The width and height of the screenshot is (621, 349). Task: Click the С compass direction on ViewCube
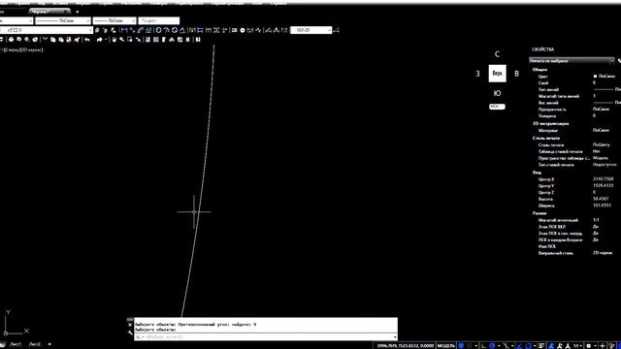click(497, 54)
